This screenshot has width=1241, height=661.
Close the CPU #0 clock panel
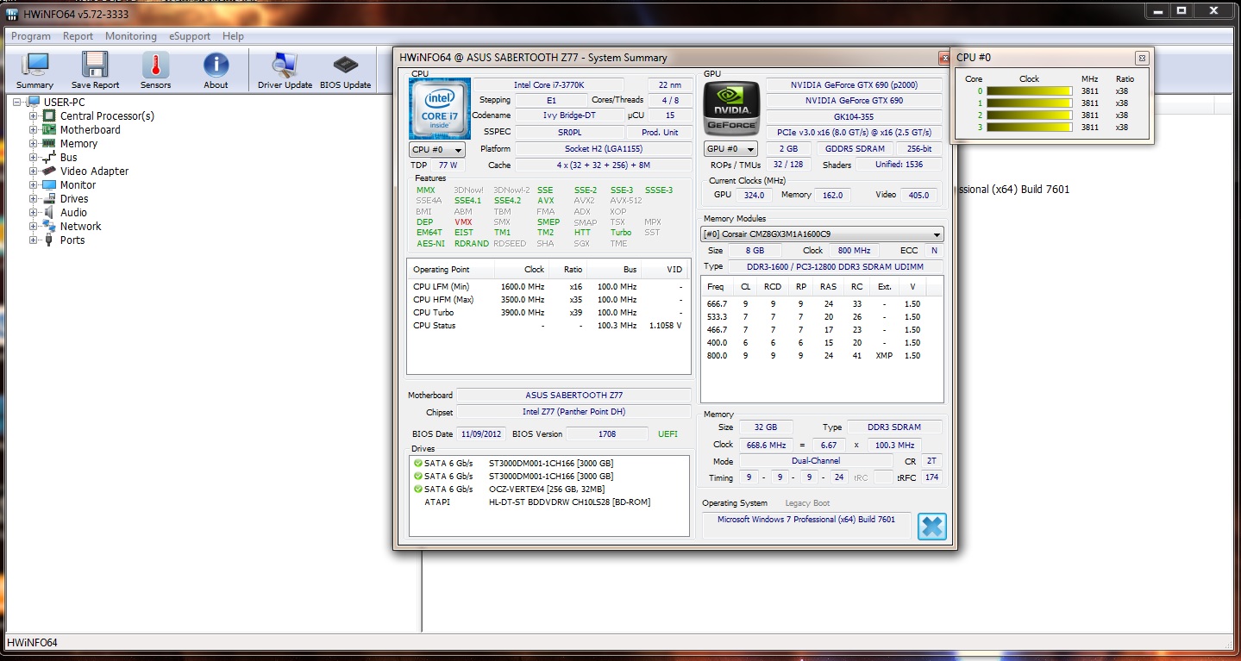[x=1142, y=58]
